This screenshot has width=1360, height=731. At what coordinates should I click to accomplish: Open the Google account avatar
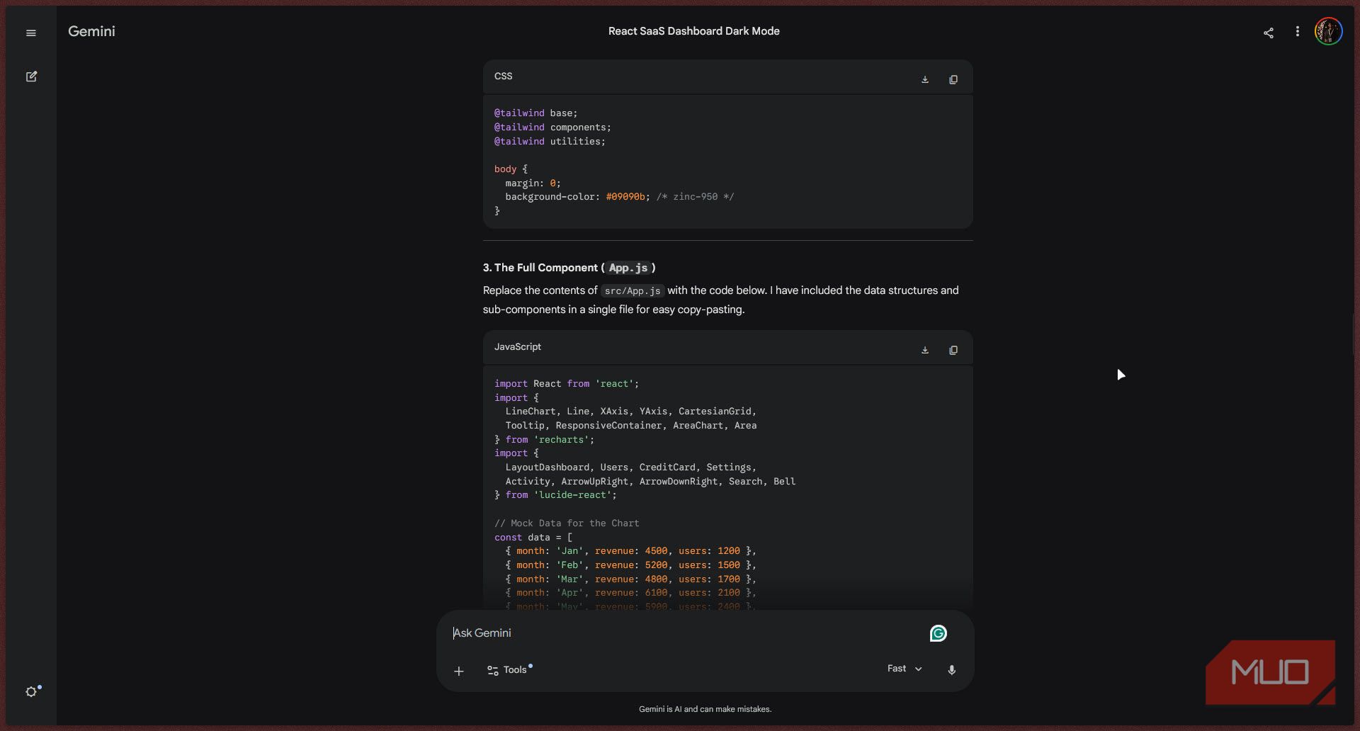click(x=1328, y=32)
